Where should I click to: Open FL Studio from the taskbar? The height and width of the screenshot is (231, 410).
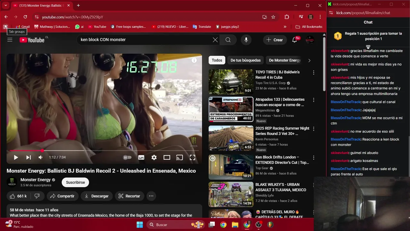point(270,225)
